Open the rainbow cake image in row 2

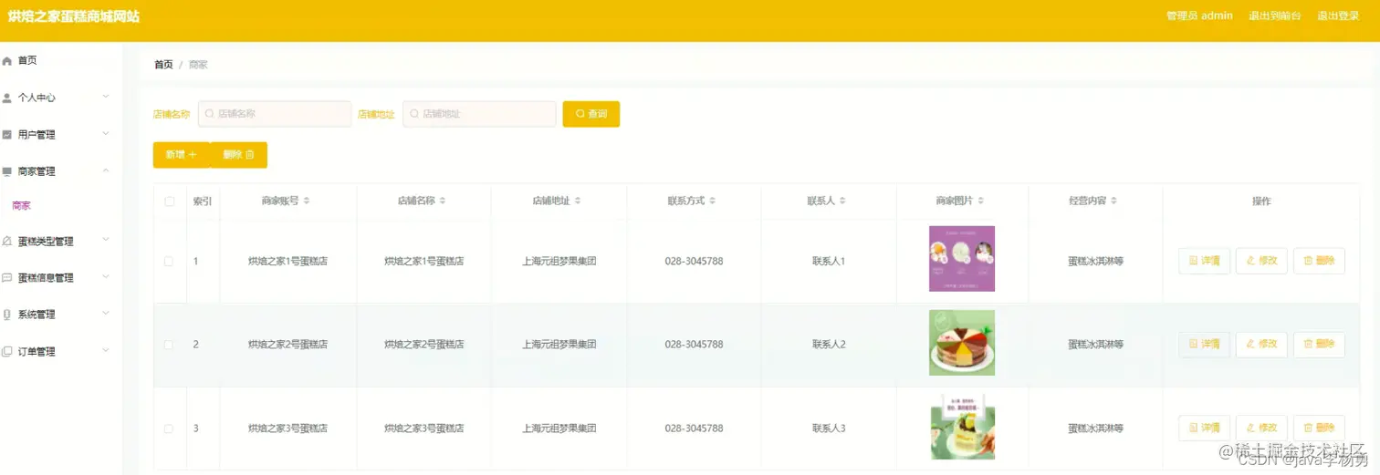[x=962, y=343]
